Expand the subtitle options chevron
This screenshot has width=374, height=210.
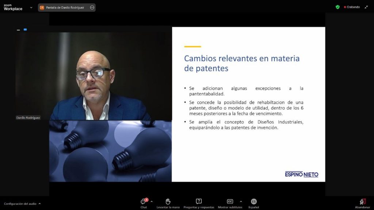(x=241, y=201)
